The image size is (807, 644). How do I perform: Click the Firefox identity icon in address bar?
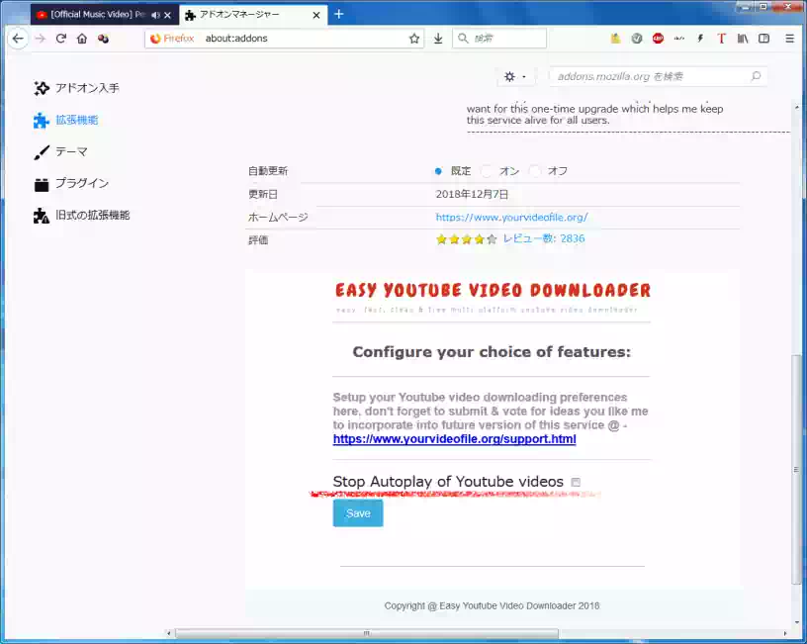pyautogui.click(x=172, y=39)
